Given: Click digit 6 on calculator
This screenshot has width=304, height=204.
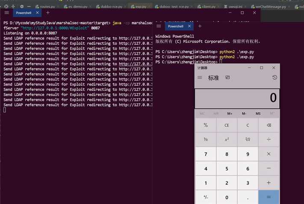Looking at the screenshot, I should pyautogui.click(x=248, y=169).
